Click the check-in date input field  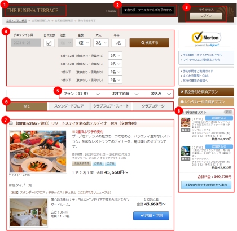[26, 43]
